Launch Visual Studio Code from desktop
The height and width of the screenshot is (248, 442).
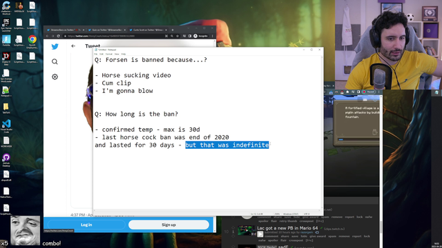click(6, 125)
